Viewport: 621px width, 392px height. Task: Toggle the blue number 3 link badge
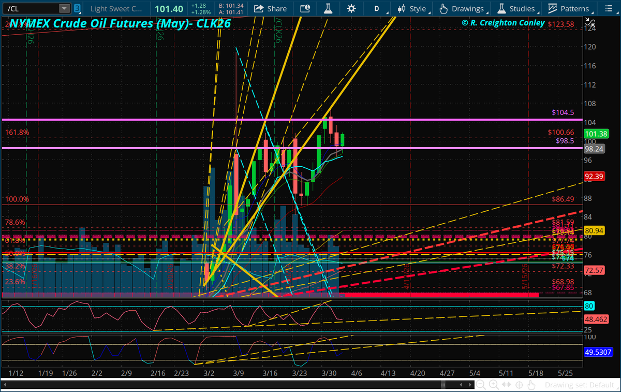77,8
